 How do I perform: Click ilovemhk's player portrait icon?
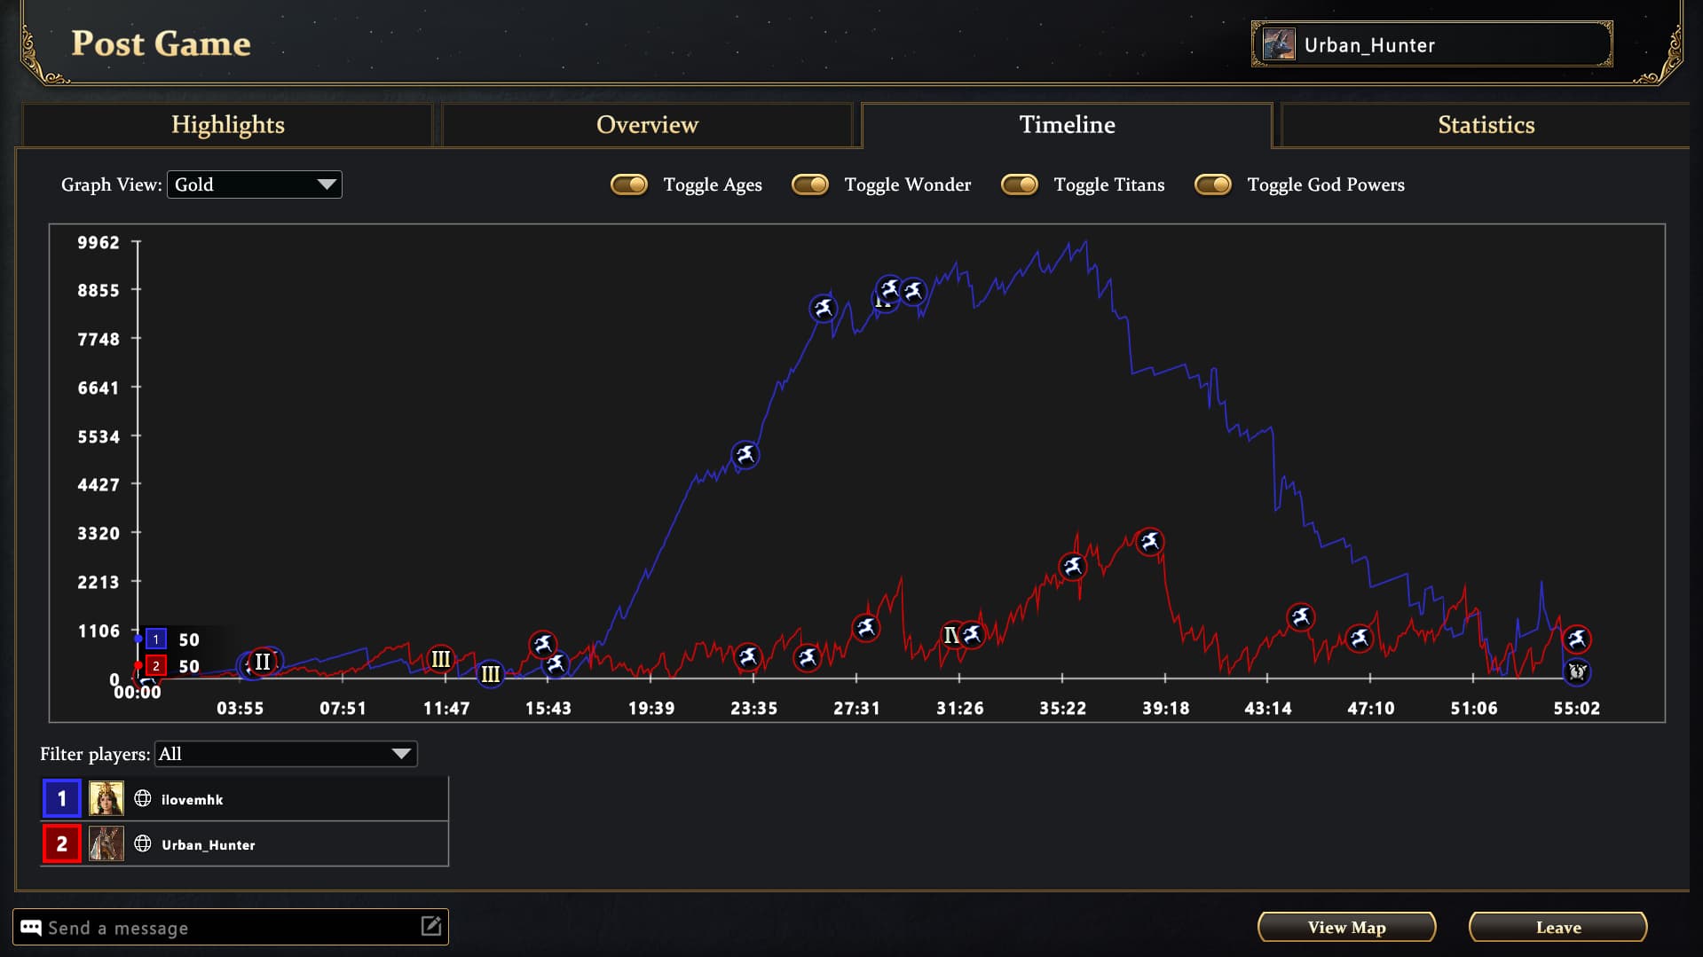pyautogui.click(x=106, y=799)
